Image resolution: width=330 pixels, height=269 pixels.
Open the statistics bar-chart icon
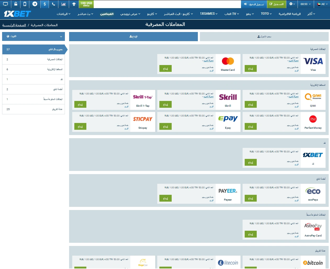pyautogui.click(x=63, y=4)
